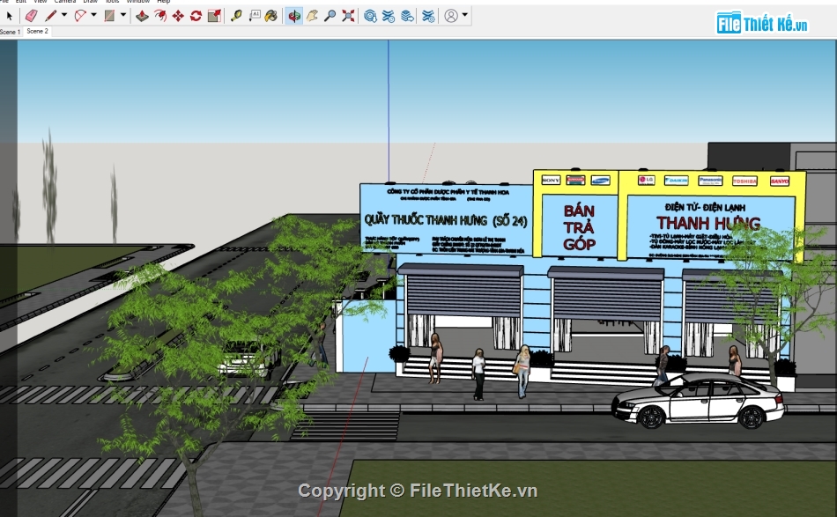The image size is (837, 517).
Task: Click the white sedan car model
Action: coord(698,400)
